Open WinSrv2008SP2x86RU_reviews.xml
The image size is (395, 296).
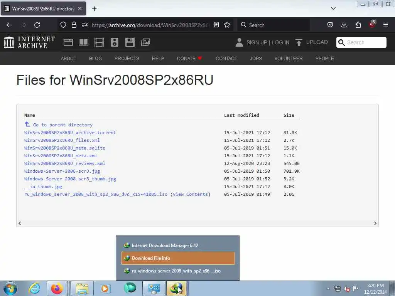click(x=65, y=163)
